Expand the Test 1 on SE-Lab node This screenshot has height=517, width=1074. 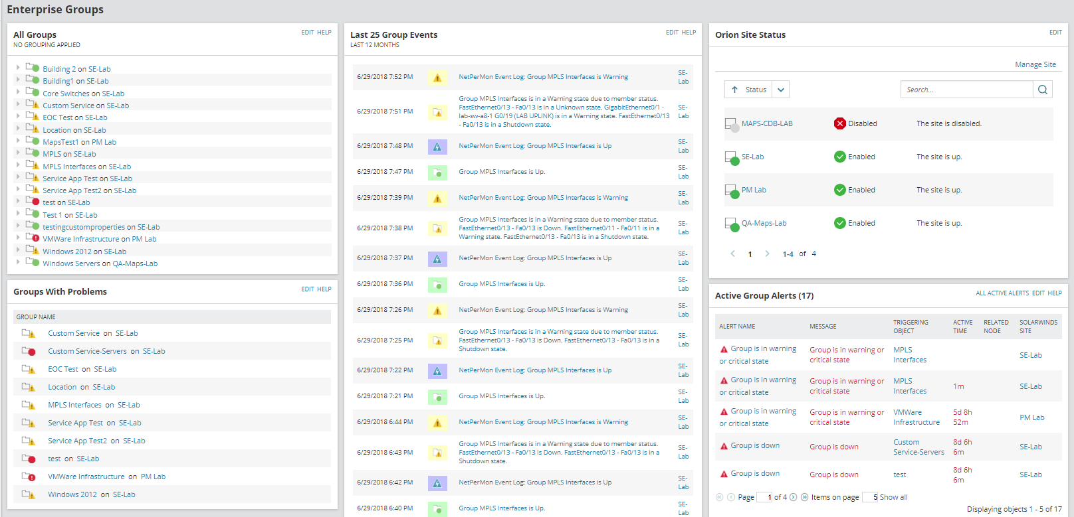(x=18, y=213)
